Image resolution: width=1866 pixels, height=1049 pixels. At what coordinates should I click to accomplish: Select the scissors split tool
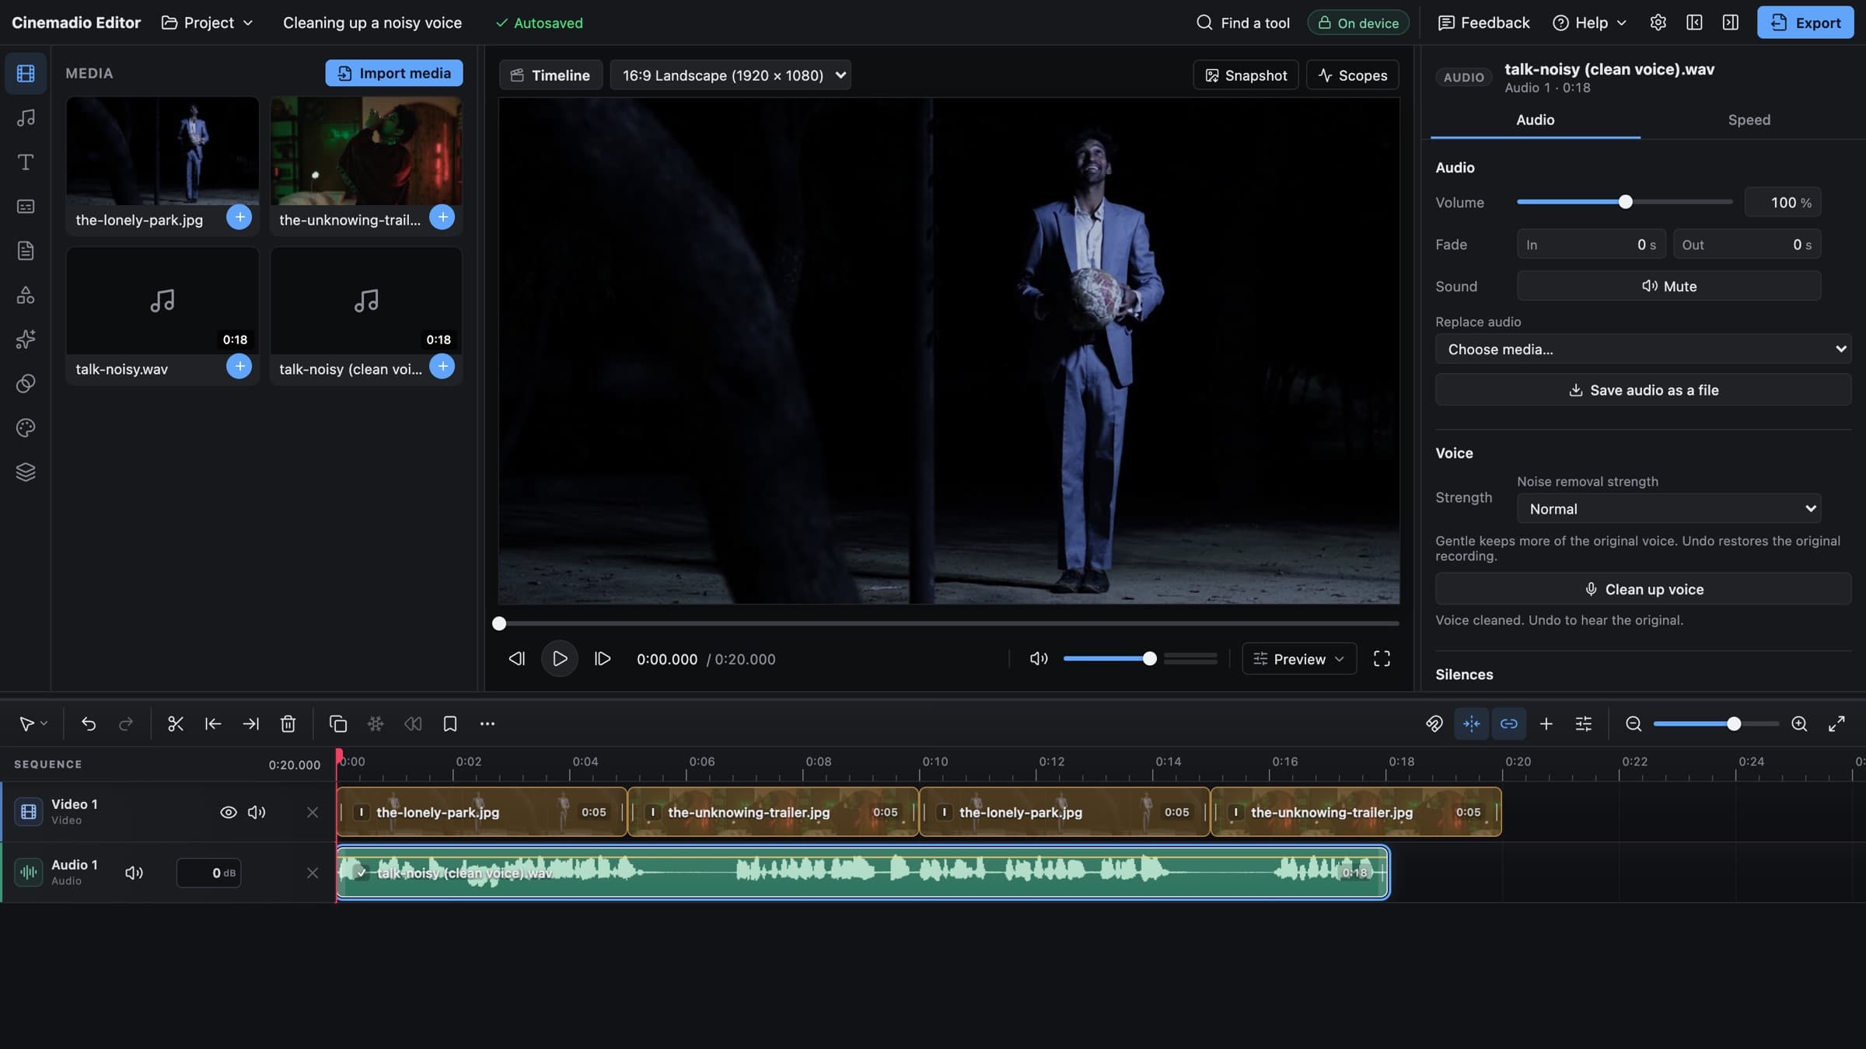tap(175, 724)
